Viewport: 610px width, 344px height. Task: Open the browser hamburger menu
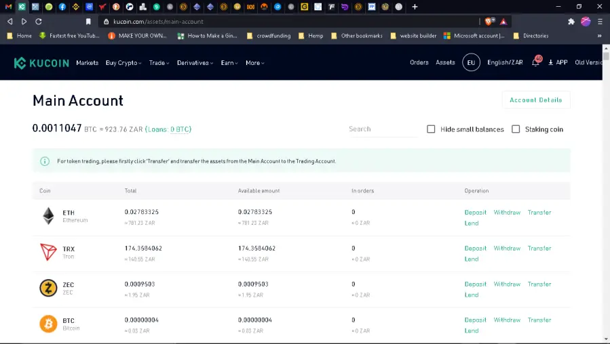pos(600,22)
